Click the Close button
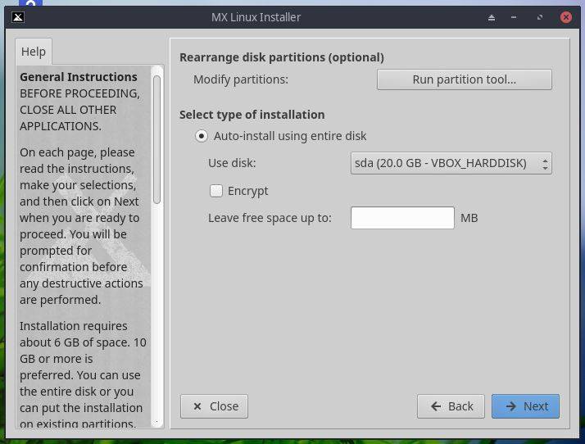This screenshot has height=444, width=585. 214,406
